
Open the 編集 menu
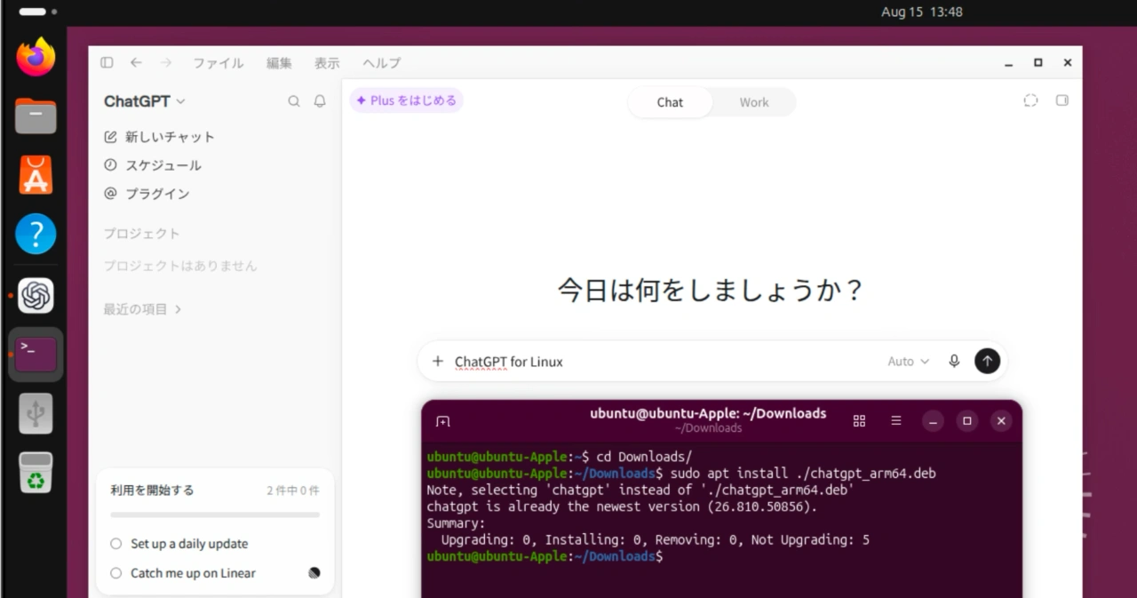pos(279,63)
